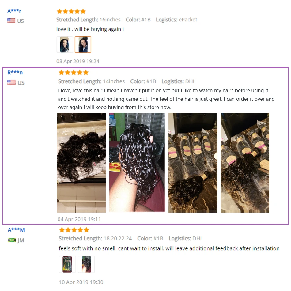The image size is (291, 291).
Task: Open A***r's first review photo thumbnail
Action: (x=65, y=44)
